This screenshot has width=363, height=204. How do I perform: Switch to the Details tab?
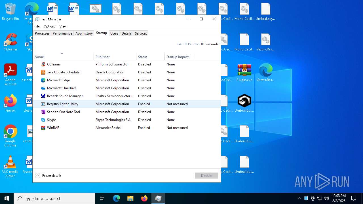coord(126,33)
